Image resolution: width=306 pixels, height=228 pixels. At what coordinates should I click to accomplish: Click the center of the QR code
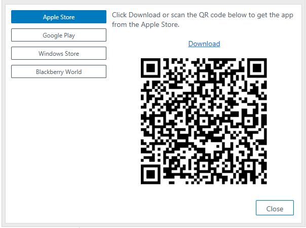click(204, 121)
